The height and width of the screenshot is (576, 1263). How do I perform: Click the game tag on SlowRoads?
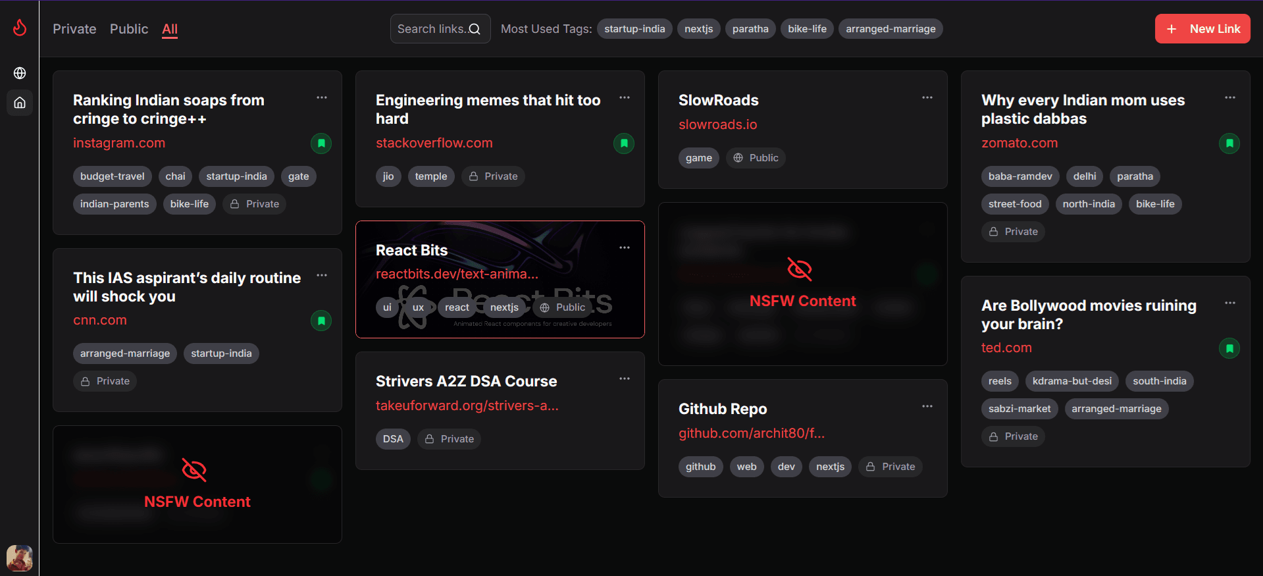pos(698,158)
